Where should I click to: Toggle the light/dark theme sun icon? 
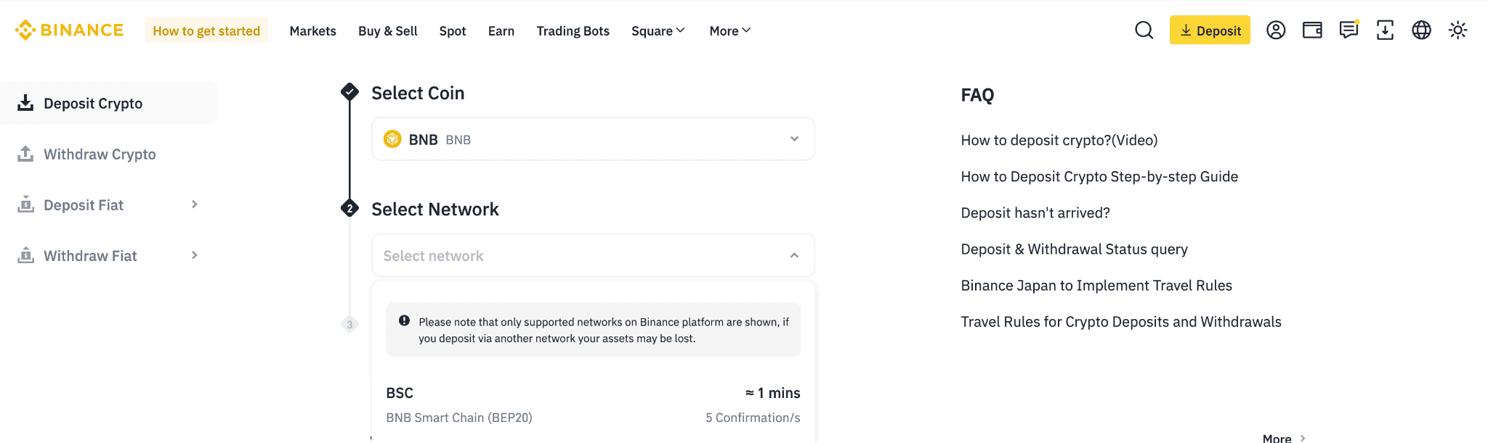coord(1457,30)
